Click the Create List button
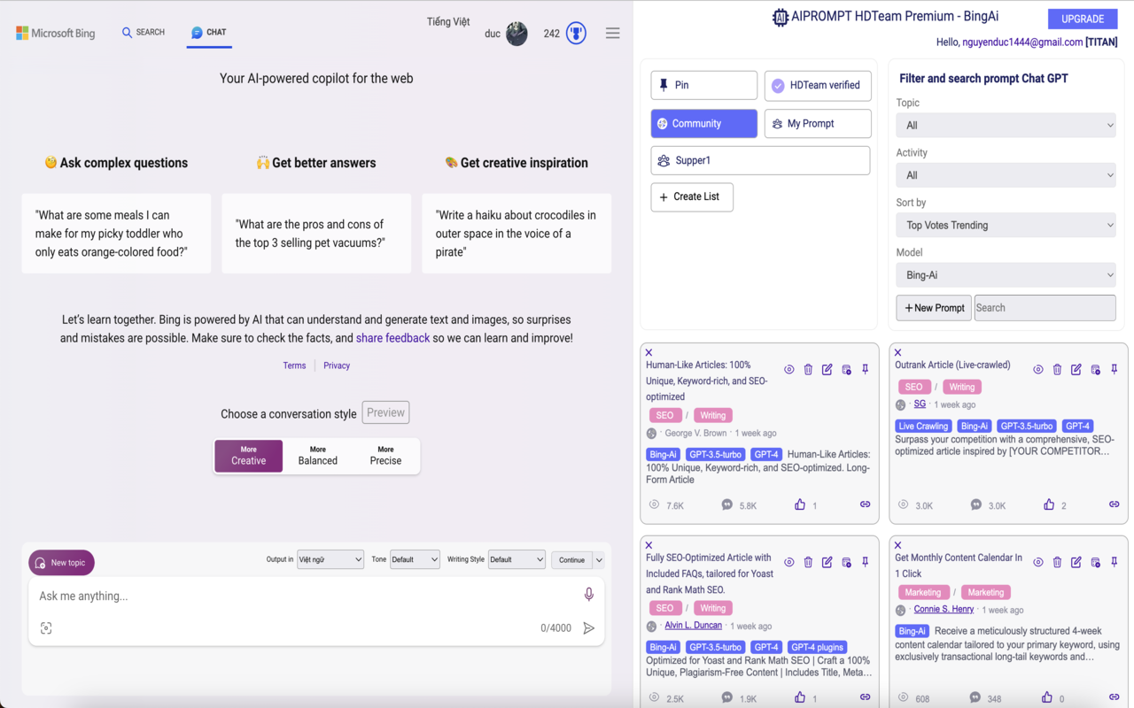Image resolution: width=1134 pixels, height=708 pixels. tap(692, 196)
